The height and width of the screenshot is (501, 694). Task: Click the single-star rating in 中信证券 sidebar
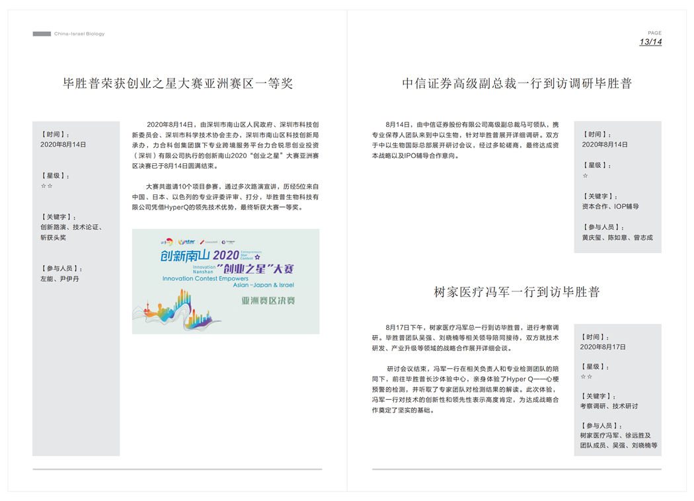point(585,176)
